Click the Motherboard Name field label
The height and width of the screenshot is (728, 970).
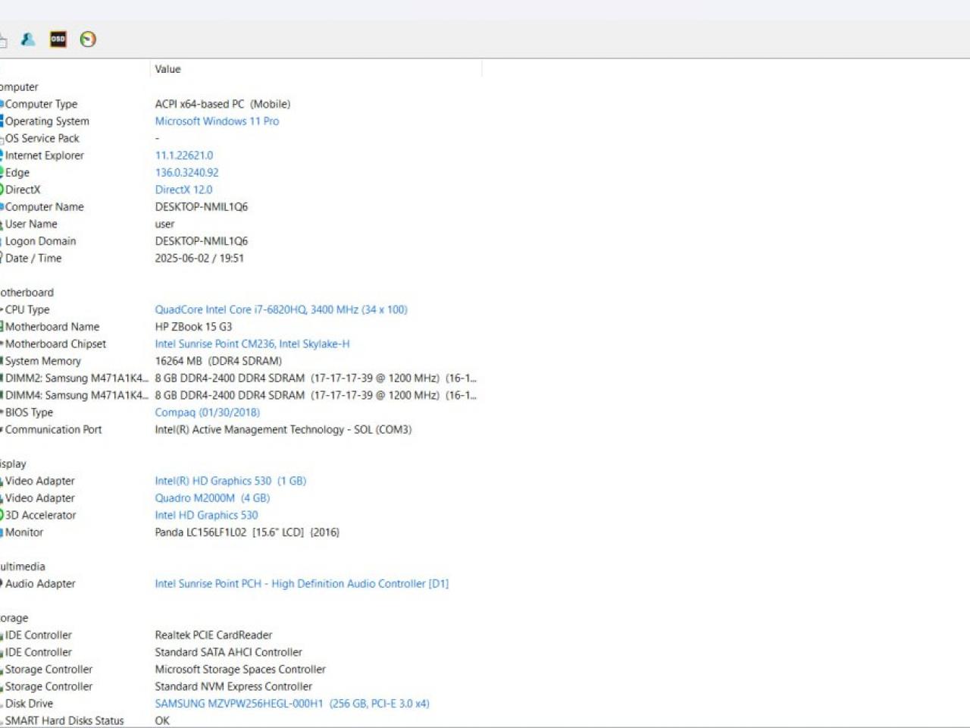(x=52, y=327)
